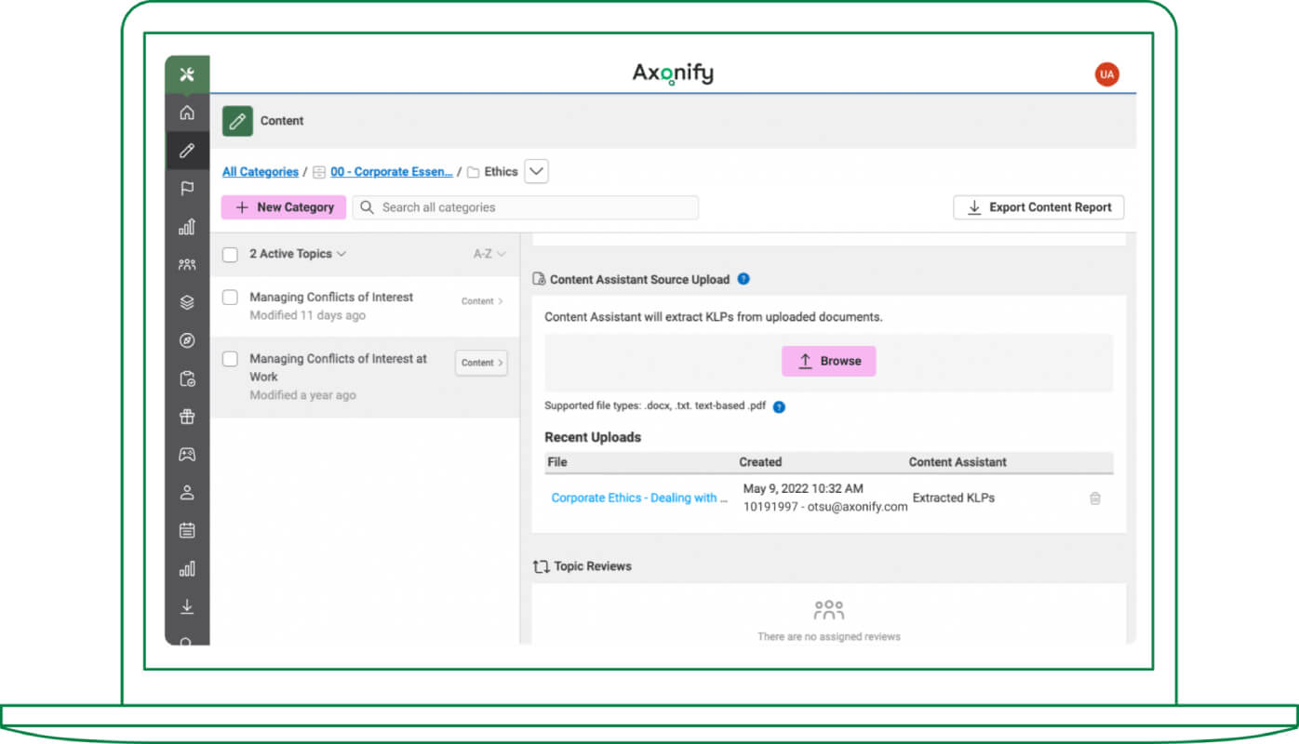Click help icon next to Content Assistant Source Upload

tap(743, 279)
